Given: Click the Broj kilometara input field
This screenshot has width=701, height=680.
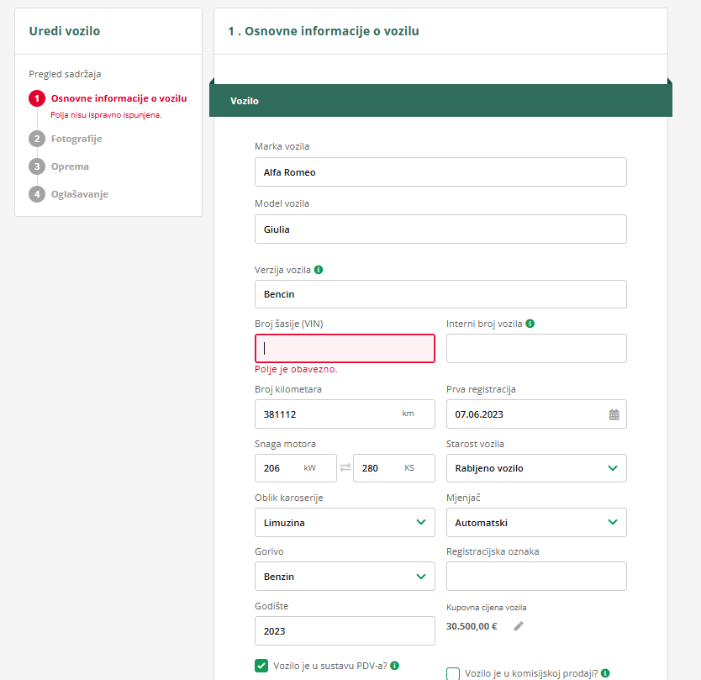Looking at the screenshot, I should 328,414.
